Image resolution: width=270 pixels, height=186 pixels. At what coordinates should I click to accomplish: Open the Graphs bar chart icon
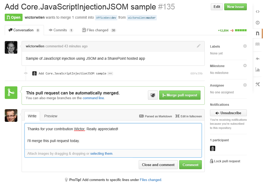[x=258, y=70]
